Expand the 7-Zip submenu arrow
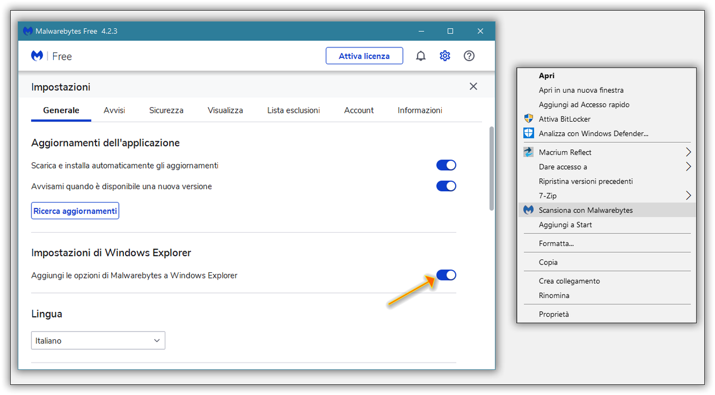 (688, 196)
